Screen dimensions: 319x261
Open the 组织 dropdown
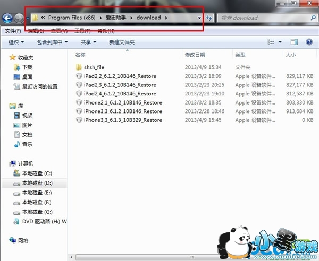click(16, 42)
